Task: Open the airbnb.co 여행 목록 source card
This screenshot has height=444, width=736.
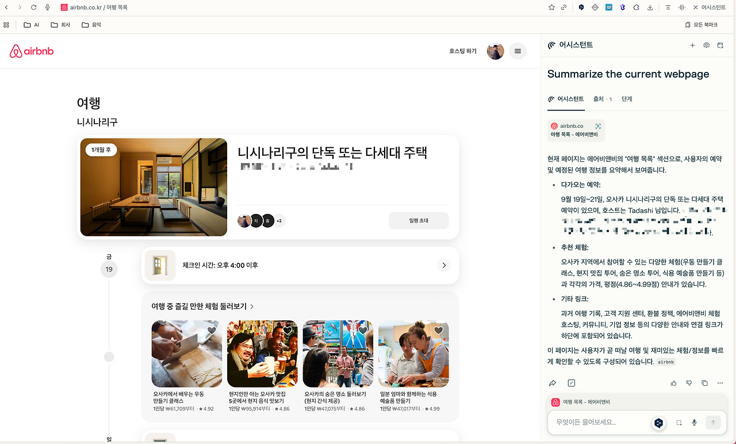Action: click(576, 130)
